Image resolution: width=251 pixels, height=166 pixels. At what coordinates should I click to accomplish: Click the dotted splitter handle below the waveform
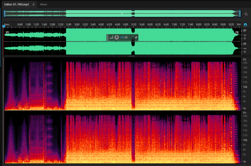[x=132, y=56]
